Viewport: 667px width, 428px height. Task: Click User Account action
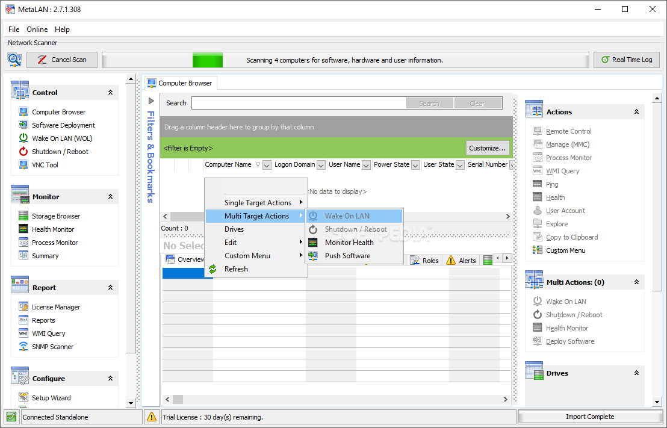(x=565, y=211)
